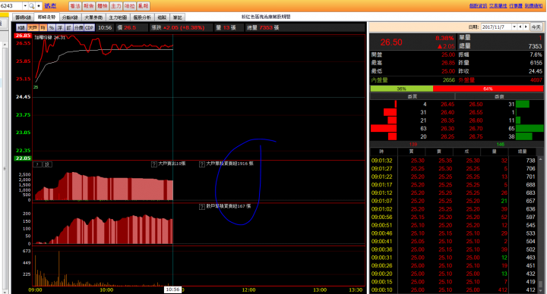Go to previous date with left arrow
The width and height of the screenshot is (547, 294).
[x=520, y=27]
